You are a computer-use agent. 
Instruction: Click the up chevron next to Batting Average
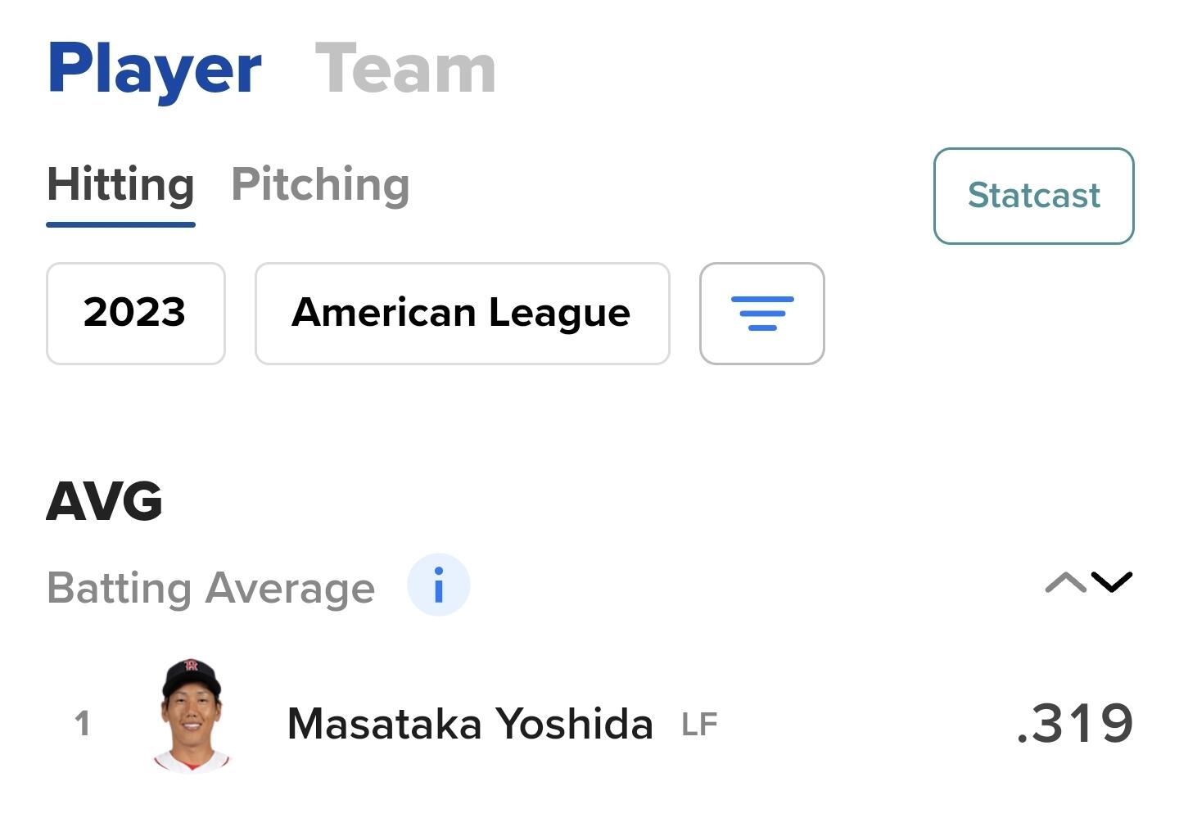coord(1065,582)
